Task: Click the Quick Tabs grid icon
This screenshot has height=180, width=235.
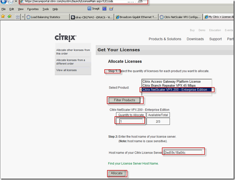Action: point(18,17)
